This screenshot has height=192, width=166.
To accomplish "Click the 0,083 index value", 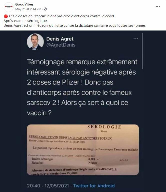I will [x=92, y=159].
